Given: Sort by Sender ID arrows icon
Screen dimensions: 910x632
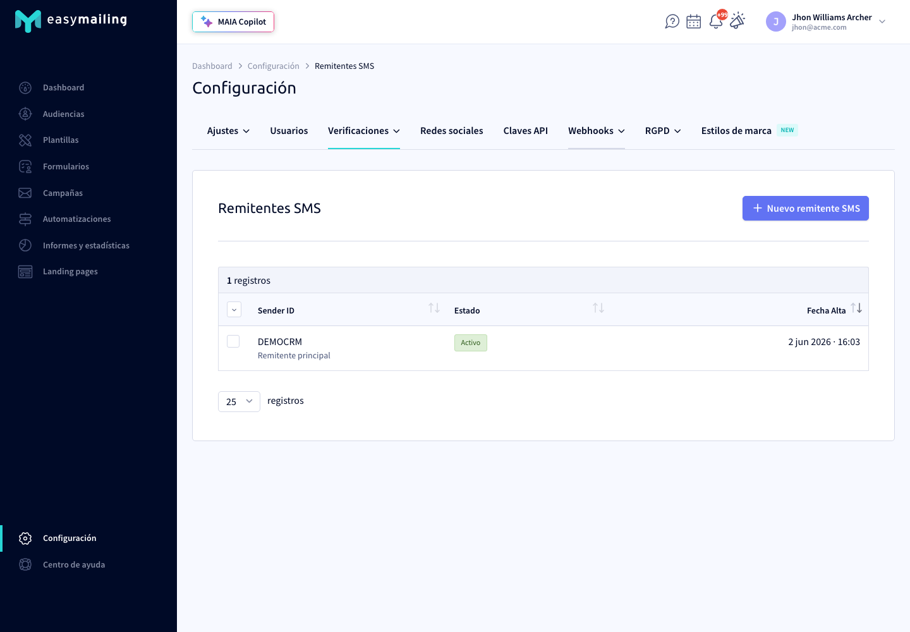Looking at the screenshot, I should click(434, 308).
